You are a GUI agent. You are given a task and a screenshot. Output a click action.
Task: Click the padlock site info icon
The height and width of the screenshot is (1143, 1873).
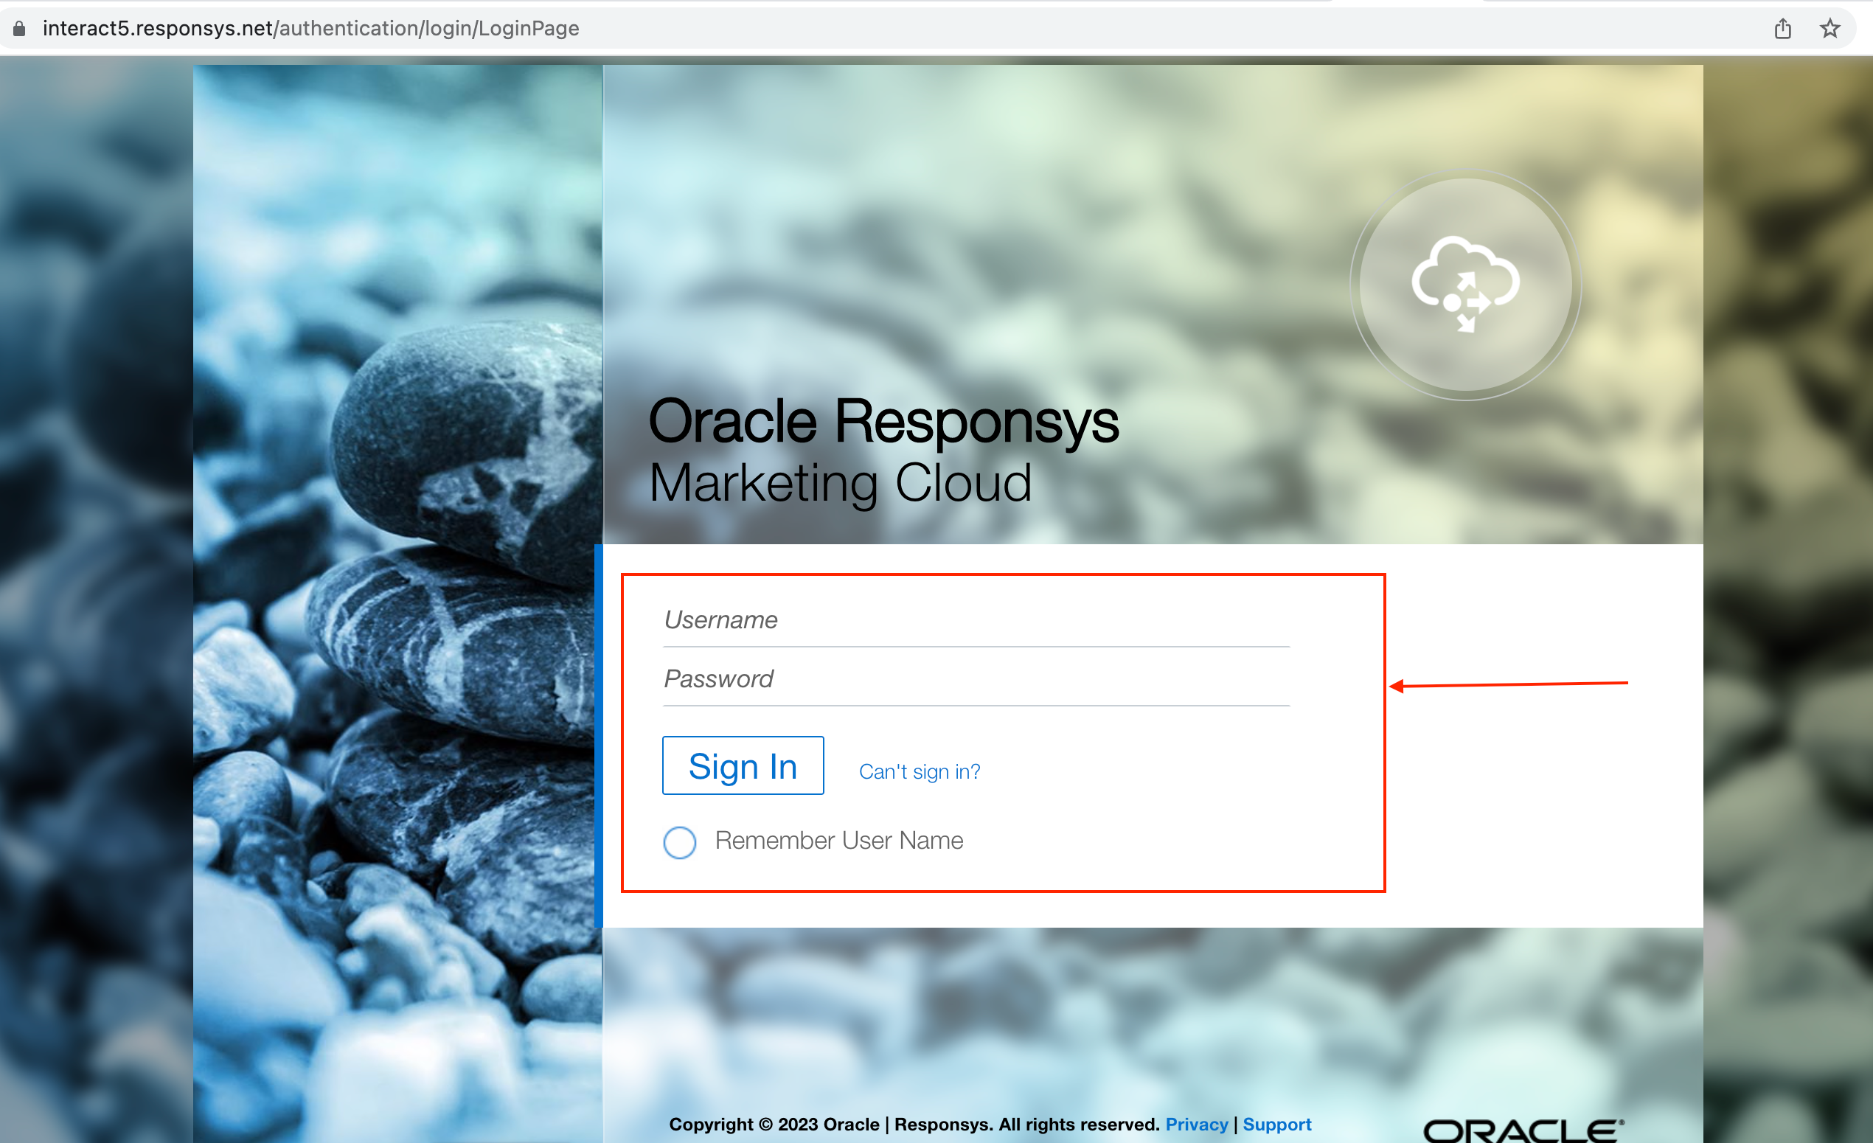pos(20,29)
